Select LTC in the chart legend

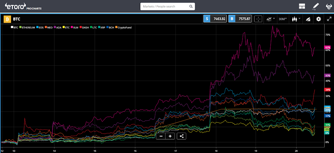click(x=93, y=27)
